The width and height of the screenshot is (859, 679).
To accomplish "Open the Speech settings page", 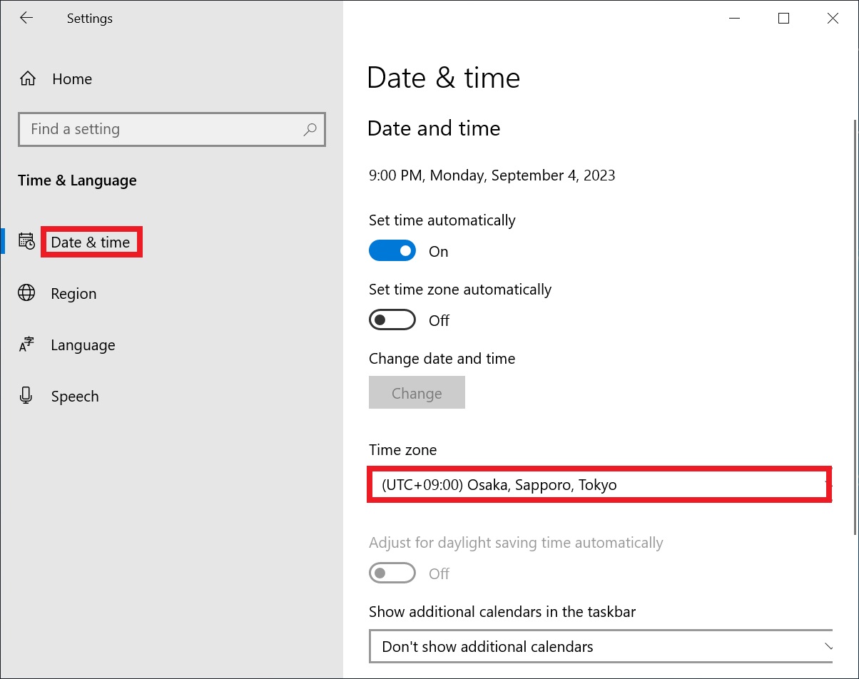I will pos(75,397).
